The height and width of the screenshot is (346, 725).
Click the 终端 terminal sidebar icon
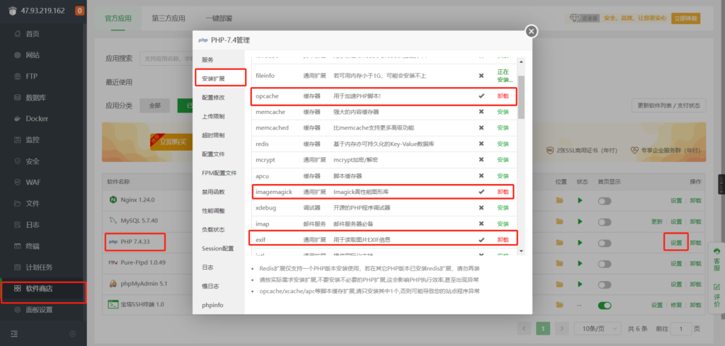18,246
